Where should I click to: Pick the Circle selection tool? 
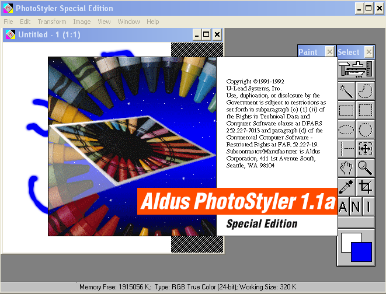[366, 129]
